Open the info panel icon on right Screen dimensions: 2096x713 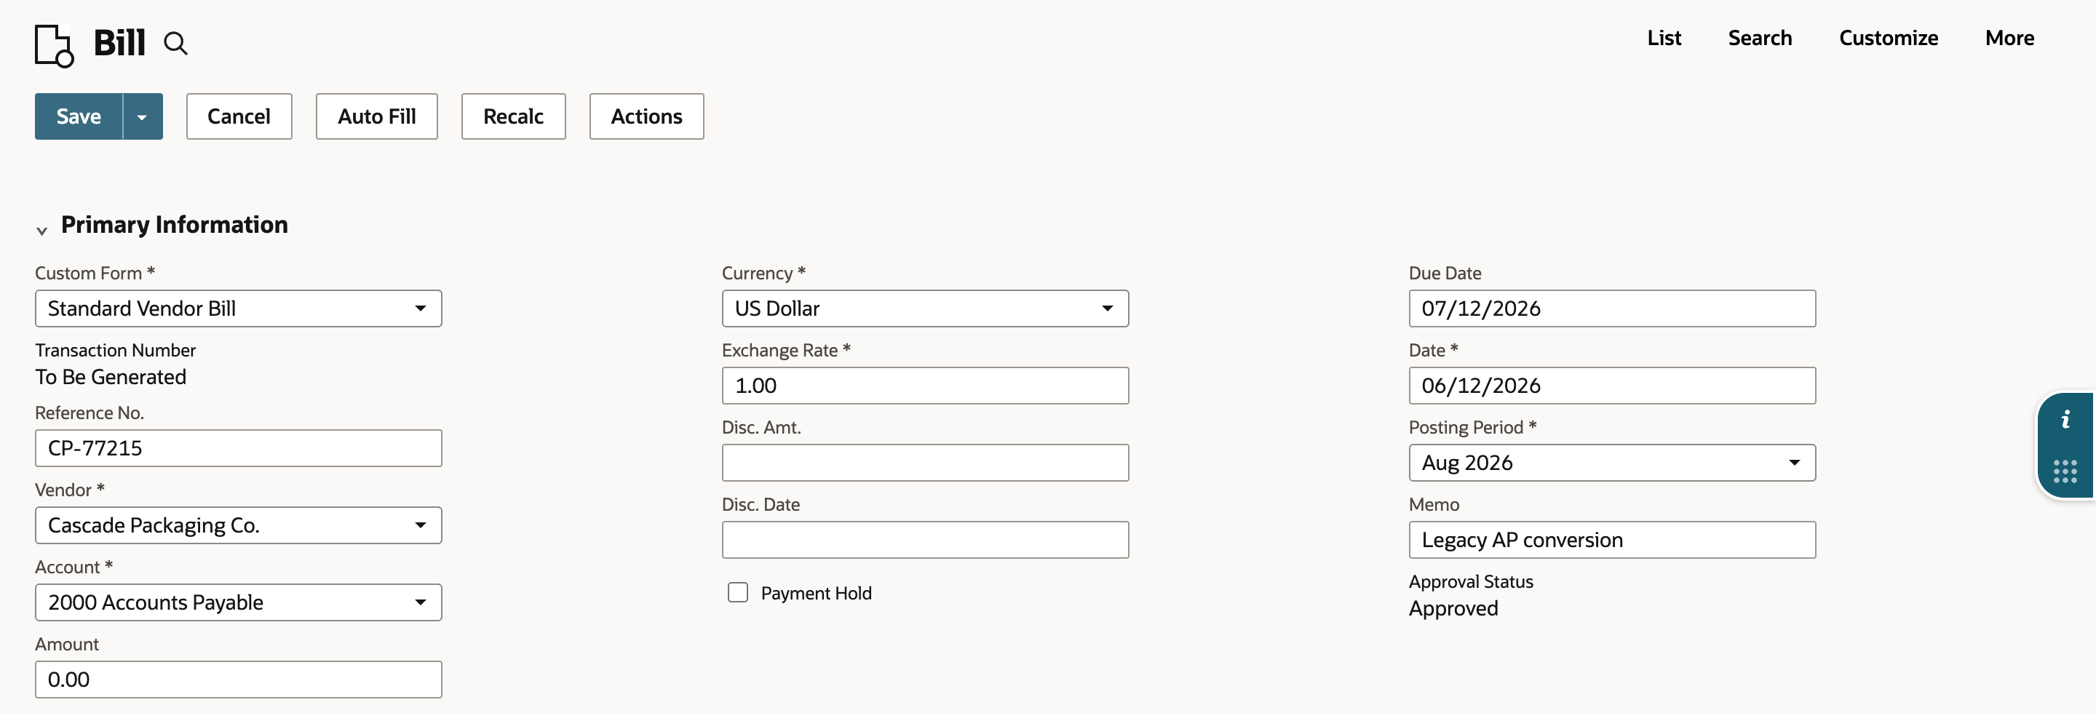click(x=2065, y=420)
